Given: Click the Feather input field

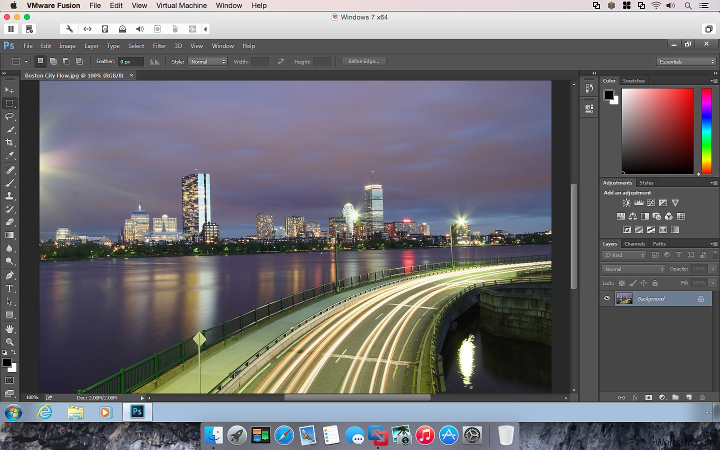Looking at the screenshot, I should tap(131, 61).
